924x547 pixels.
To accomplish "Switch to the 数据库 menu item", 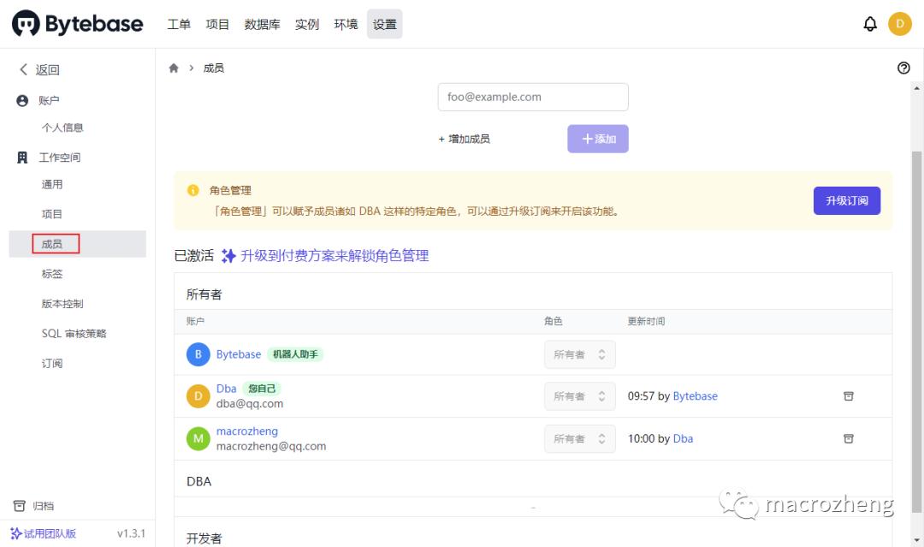I will 262,23.
